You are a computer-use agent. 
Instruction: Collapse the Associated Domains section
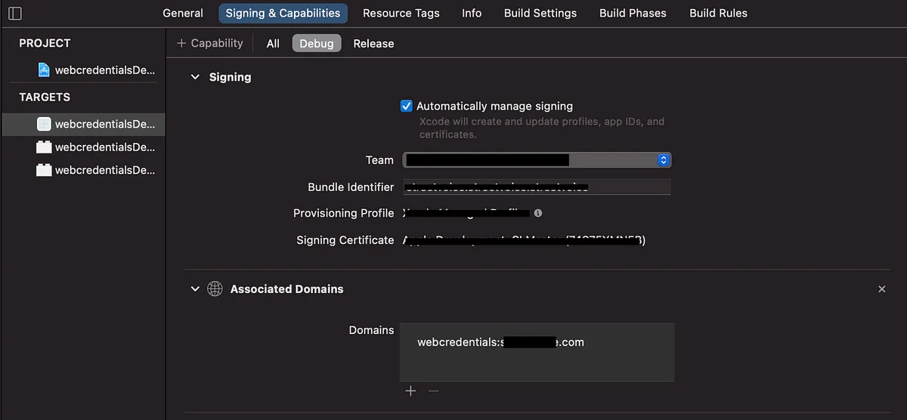coord(195,289)
